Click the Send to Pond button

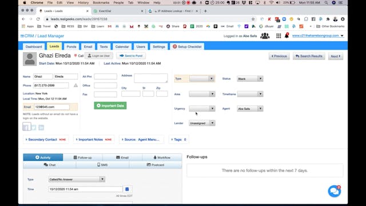pos(131,56)
